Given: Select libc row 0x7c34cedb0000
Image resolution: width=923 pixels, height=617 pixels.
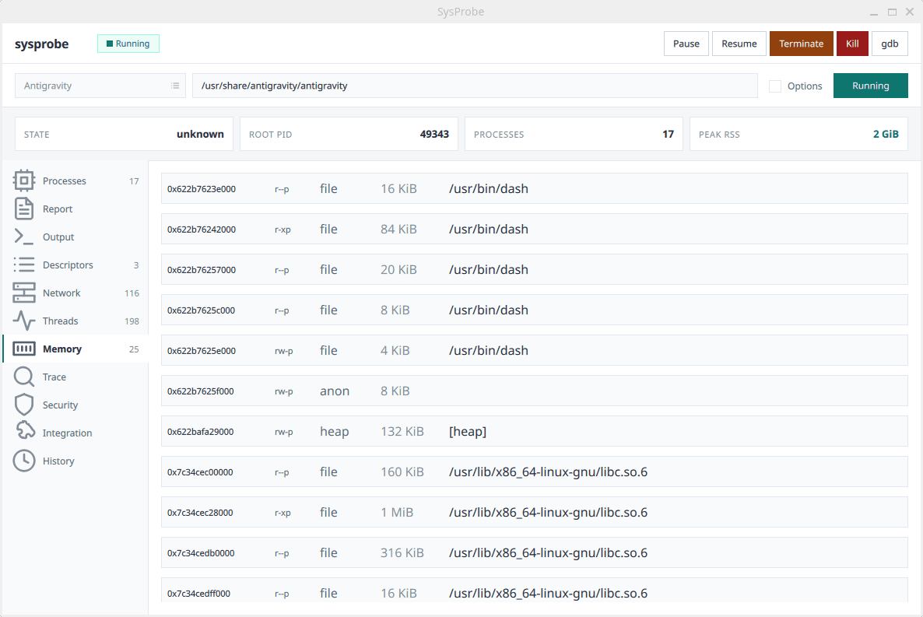Looking at the screenshot, I should click(x=535, y=553).
